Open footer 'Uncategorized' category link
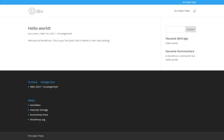Viewport: 224px width, 140px height. [50, 87]
